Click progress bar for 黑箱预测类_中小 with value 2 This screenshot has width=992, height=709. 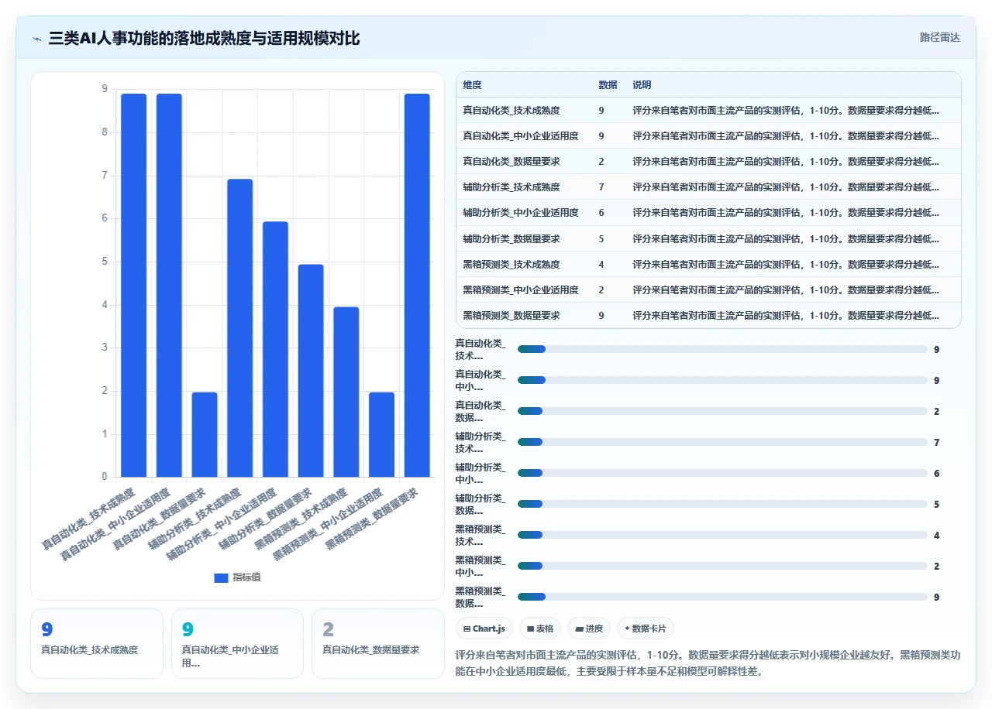(722, 566)
